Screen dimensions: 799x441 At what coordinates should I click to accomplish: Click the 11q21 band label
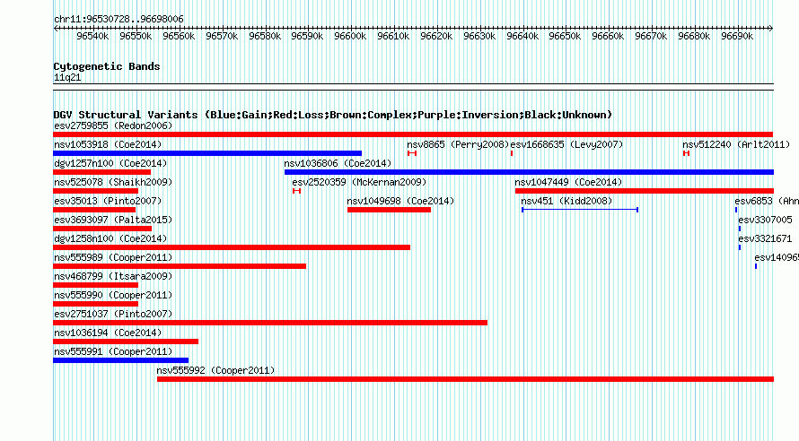click(67, 77)
